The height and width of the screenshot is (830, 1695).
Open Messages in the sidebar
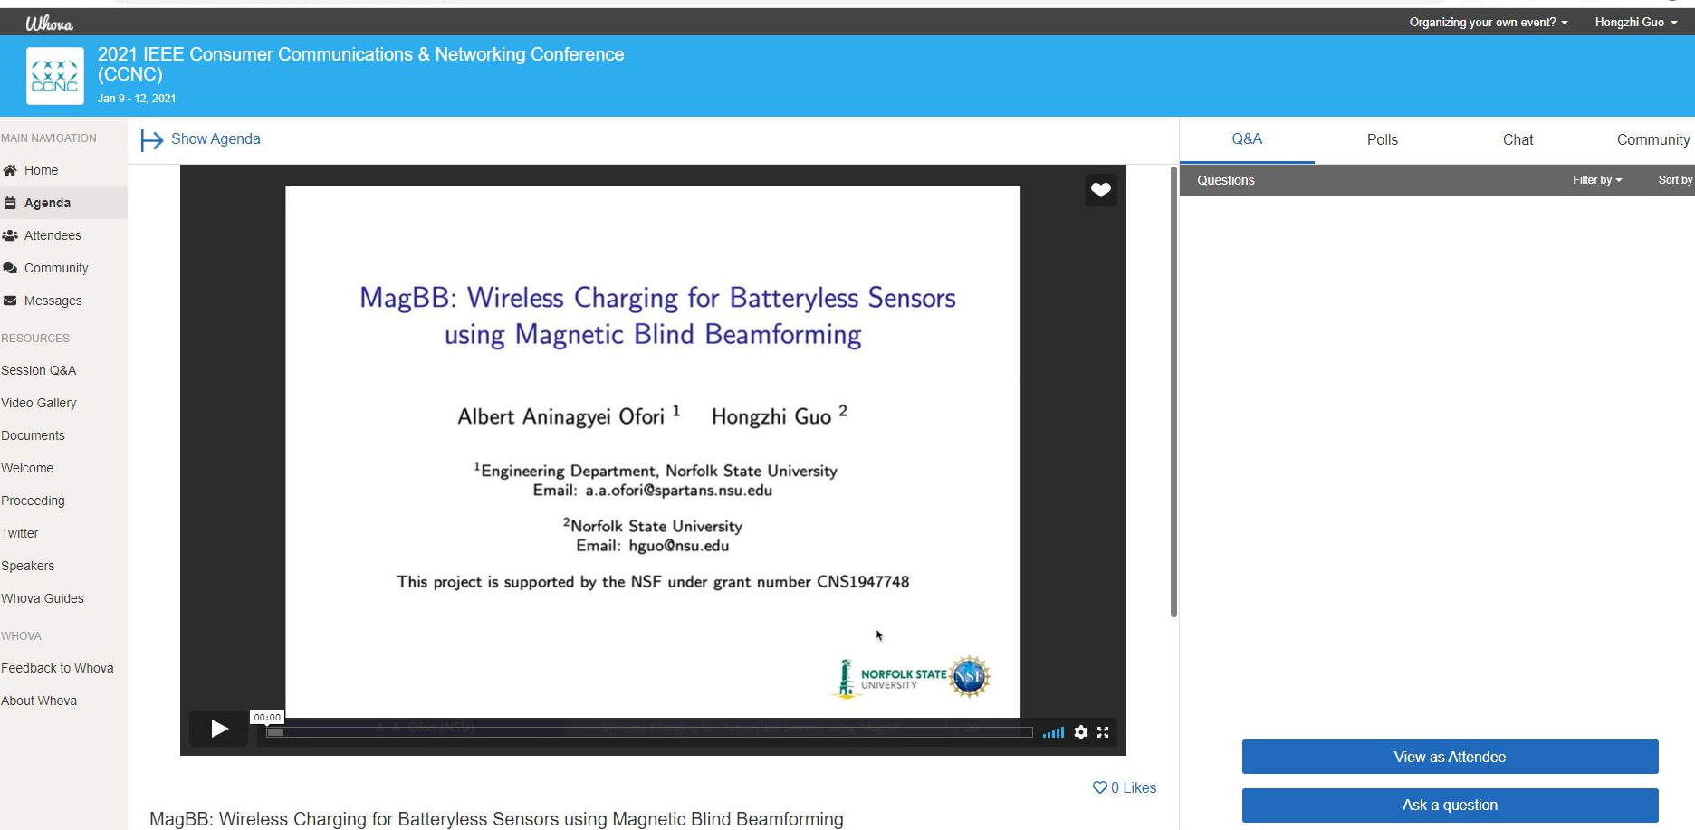[x=53, y=301]
